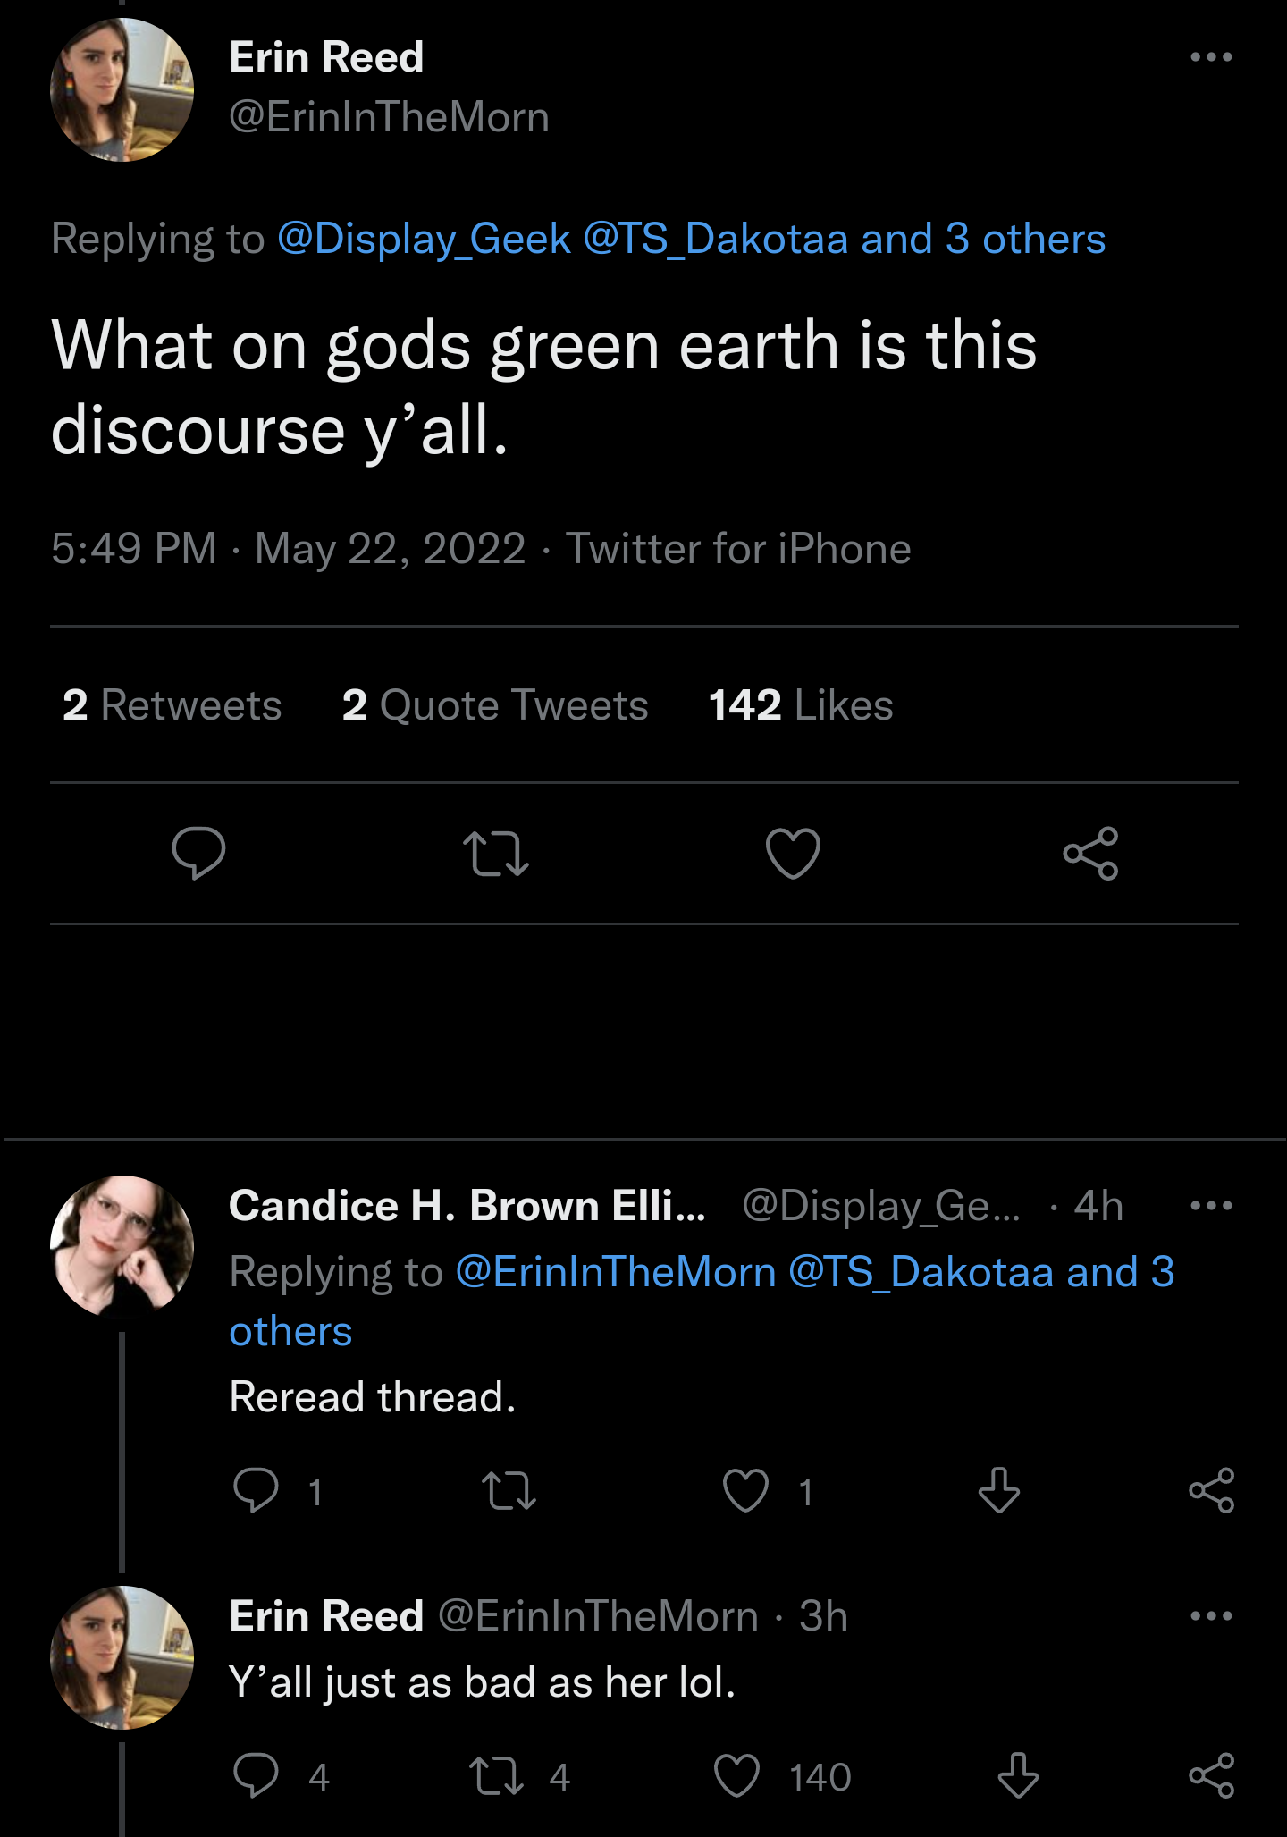Like the "Reread thread." reply
The height and width of the screenshot is (1837, 1287).
point(745,1490)
